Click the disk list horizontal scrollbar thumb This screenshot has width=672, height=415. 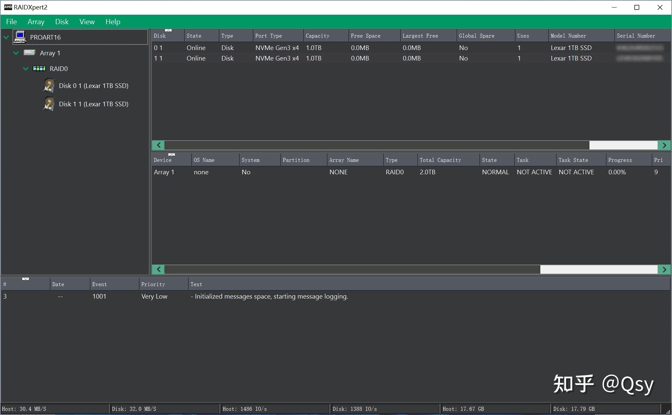(623, 145)
